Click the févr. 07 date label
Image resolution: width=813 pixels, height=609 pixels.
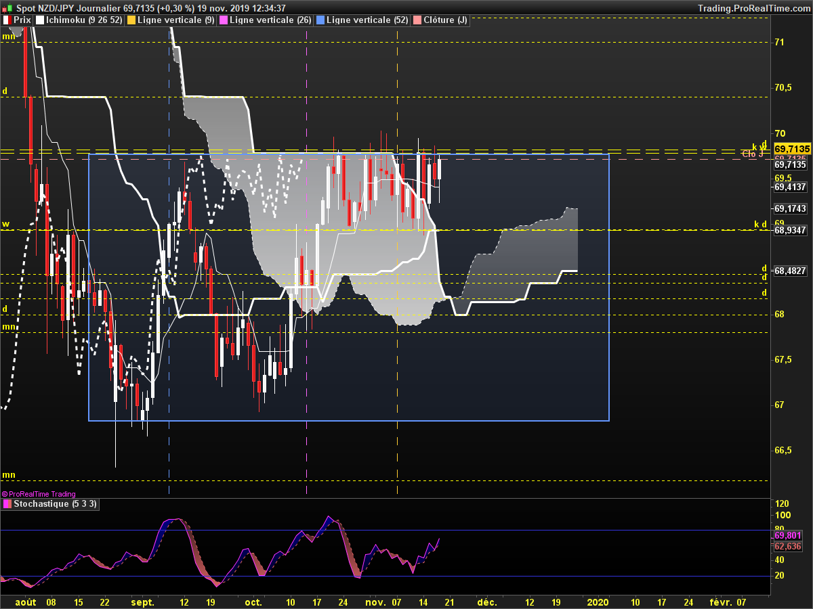728,602
